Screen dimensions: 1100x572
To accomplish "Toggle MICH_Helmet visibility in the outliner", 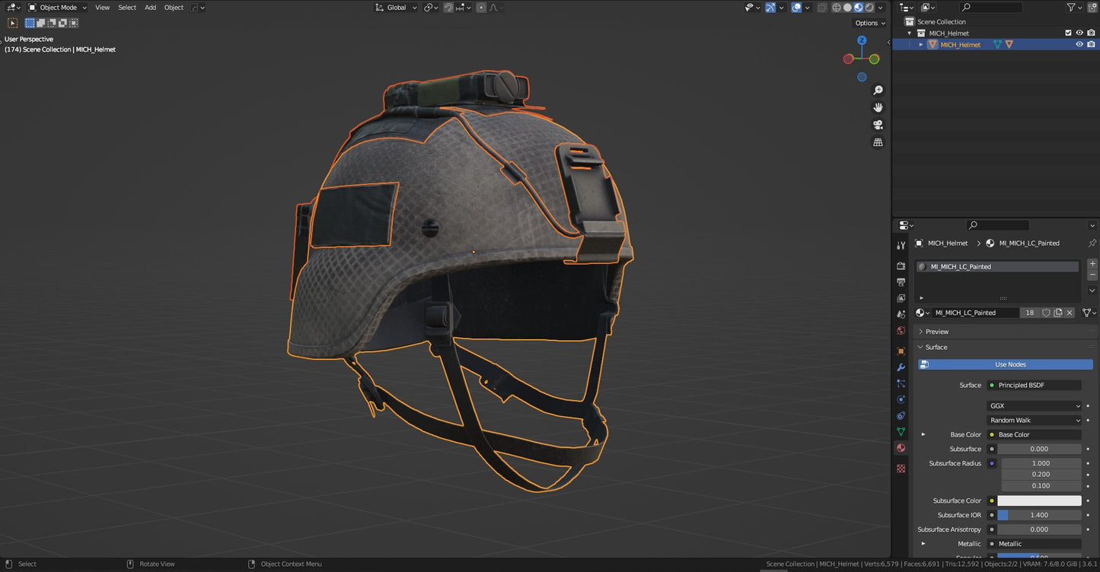I will coord(1079,43).
